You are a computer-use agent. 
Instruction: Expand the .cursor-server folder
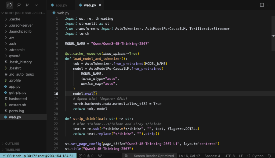[x=23, y=25]
